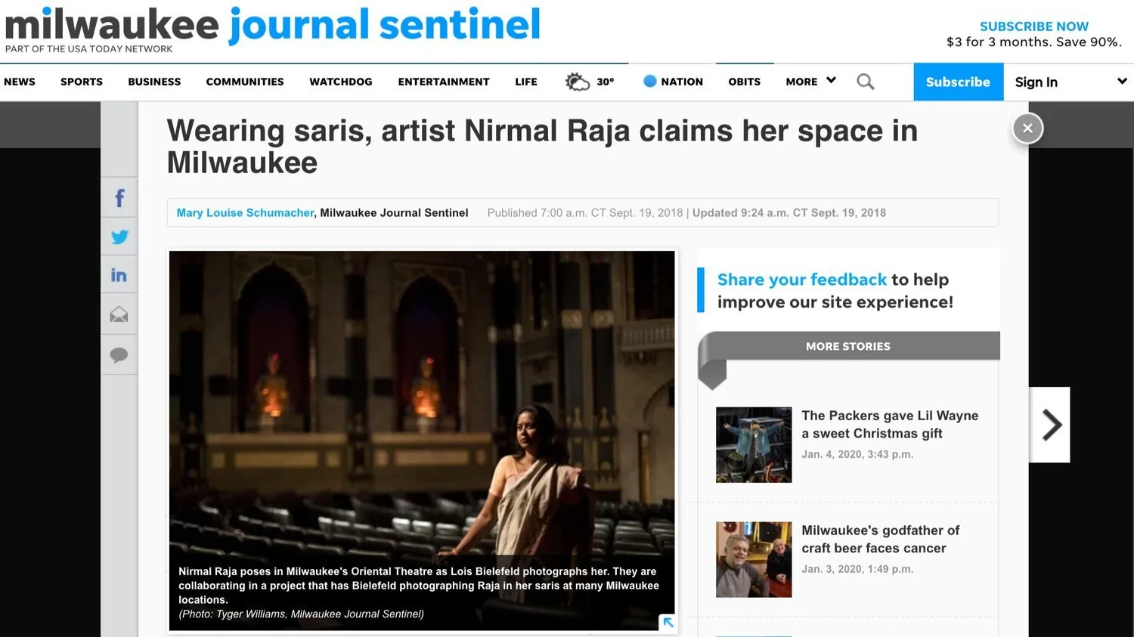Open the Lil Wayne Packers story thumbnail
1134x637 pixels.
point(753,444)
